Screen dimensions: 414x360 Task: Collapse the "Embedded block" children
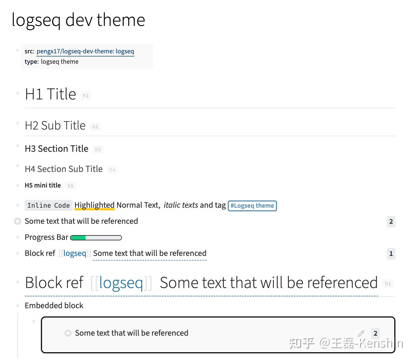[17, 306]
